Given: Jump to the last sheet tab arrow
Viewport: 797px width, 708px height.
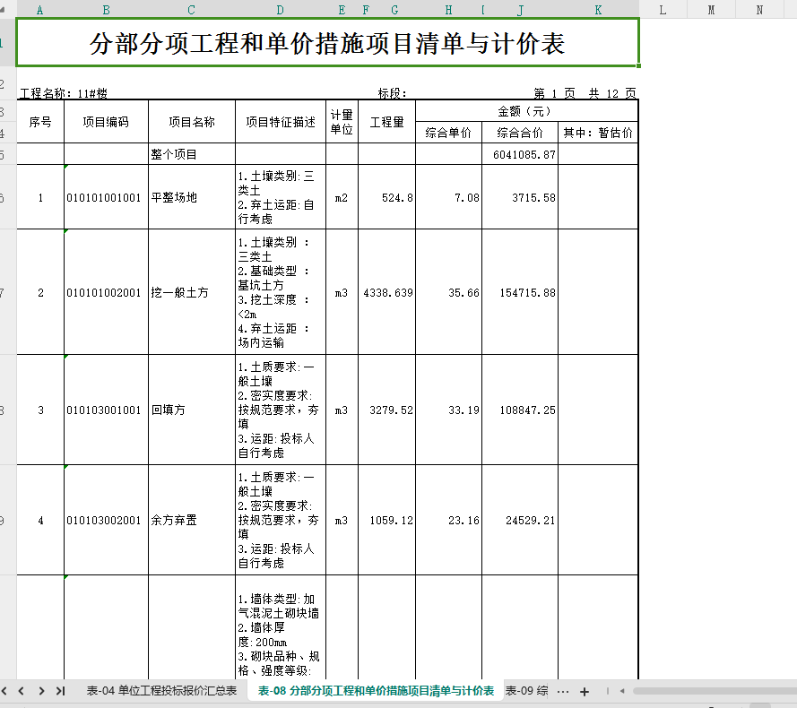Looking at the screenshot, I should (60, 691).
